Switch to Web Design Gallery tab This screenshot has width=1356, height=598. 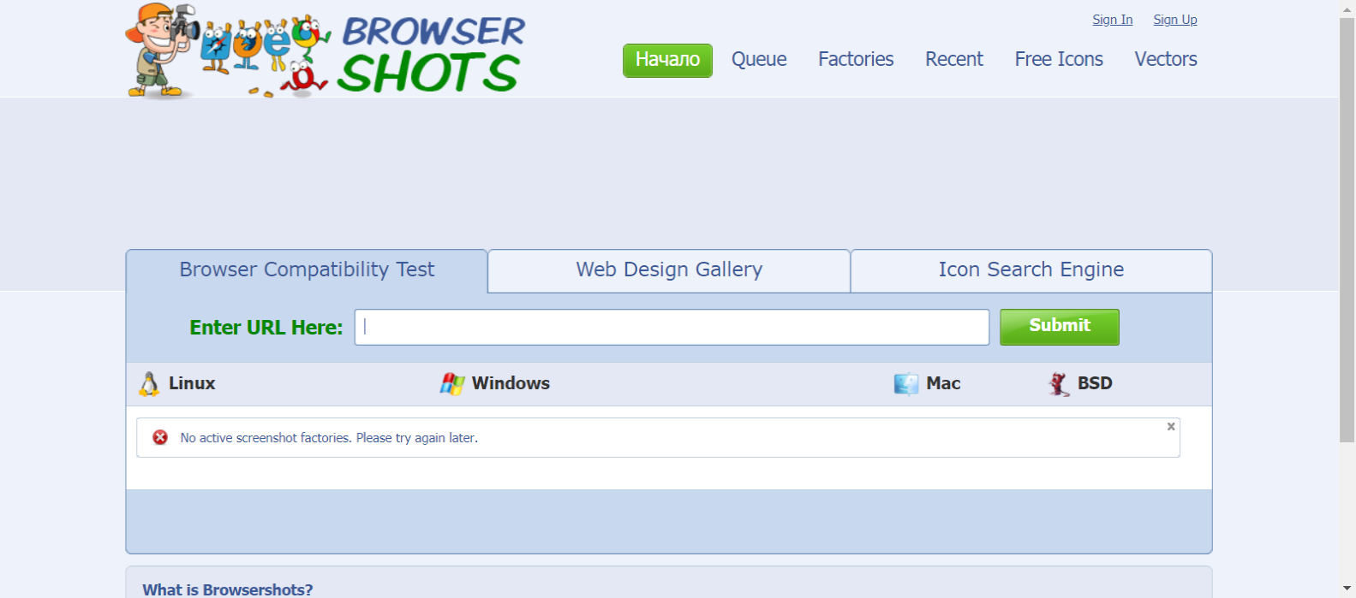tap(669, 270)
